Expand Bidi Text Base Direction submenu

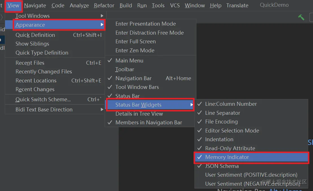pyautogui.click(x=44, y=109)
